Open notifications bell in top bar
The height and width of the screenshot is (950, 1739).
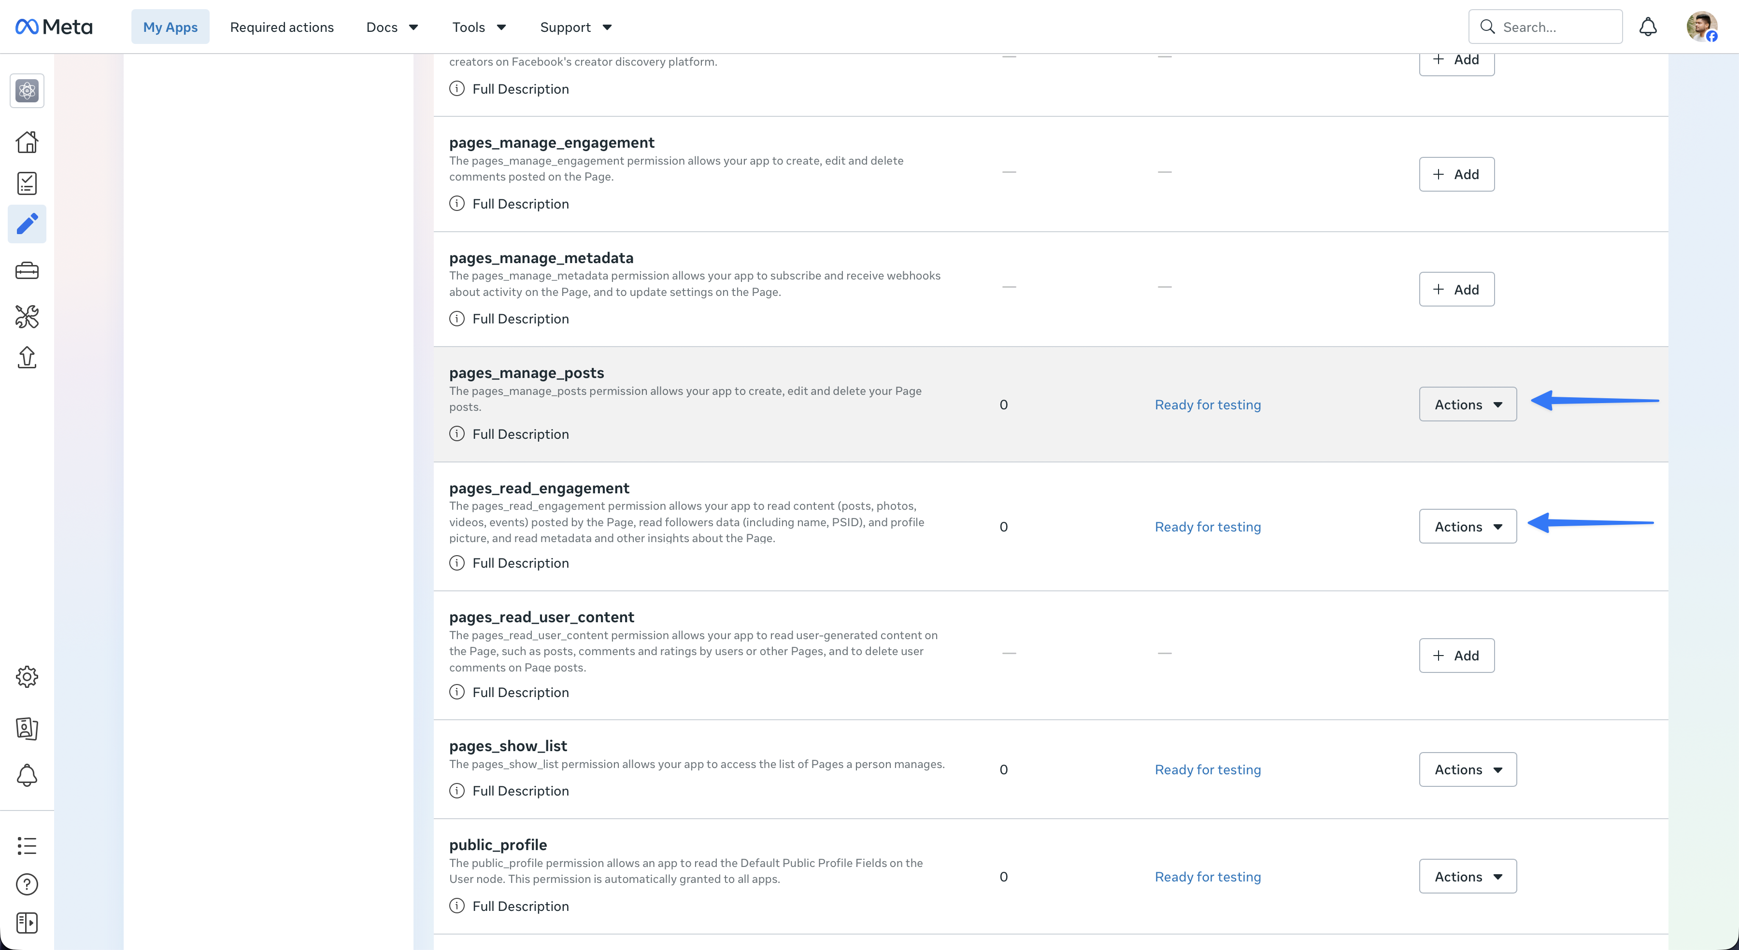tap(1648, 27)
